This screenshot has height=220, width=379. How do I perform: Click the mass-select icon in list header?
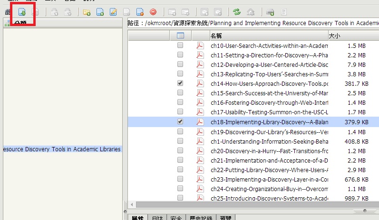(x=180, y=36)
